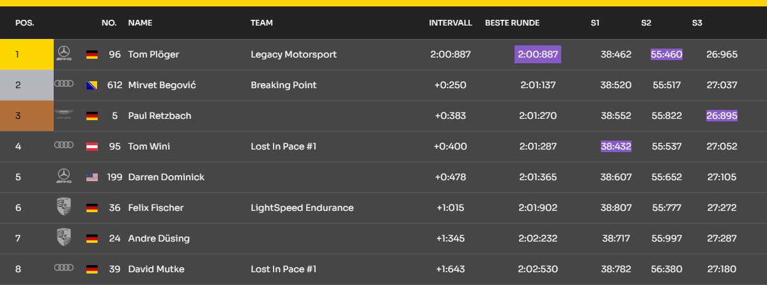Click the Aston Martin logo beside Paul Retzbach
The height and width of the screenshot is (285, 767).
[64, 116]
